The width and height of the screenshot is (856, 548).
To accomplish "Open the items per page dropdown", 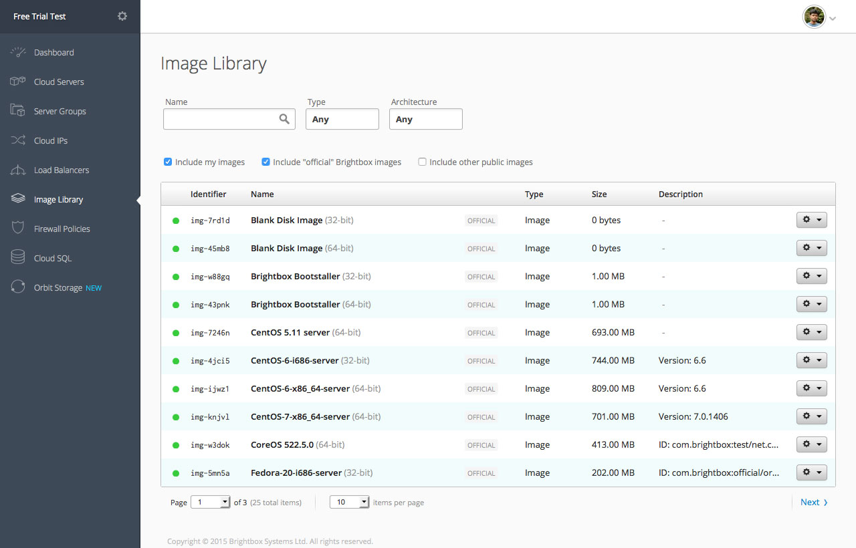I will pos(349,502).
